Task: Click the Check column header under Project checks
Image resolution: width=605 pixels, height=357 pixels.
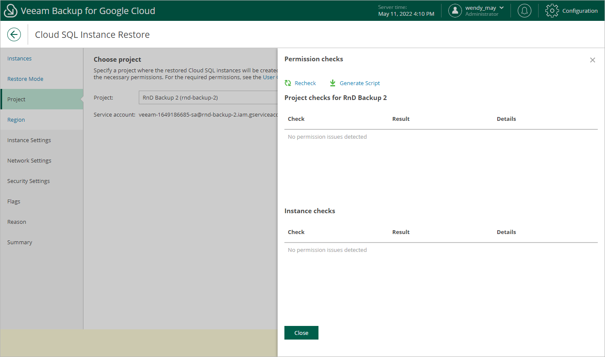Action: (x=296, y=119)
